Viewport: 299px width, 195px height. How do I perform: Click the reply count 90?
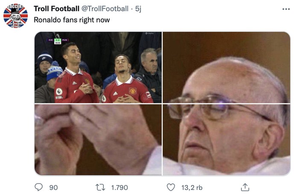click(x=53, y=187)
